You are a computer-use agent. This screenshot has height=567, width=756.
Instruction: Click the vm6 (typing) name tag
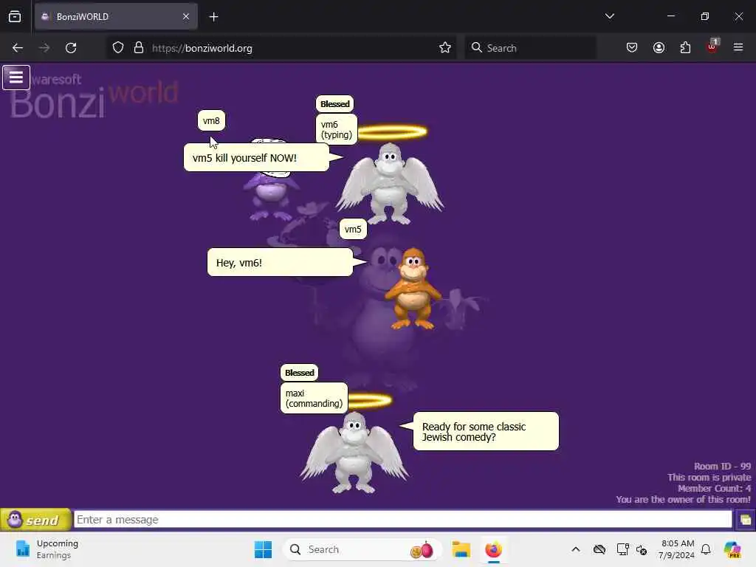tap(337, 129)
